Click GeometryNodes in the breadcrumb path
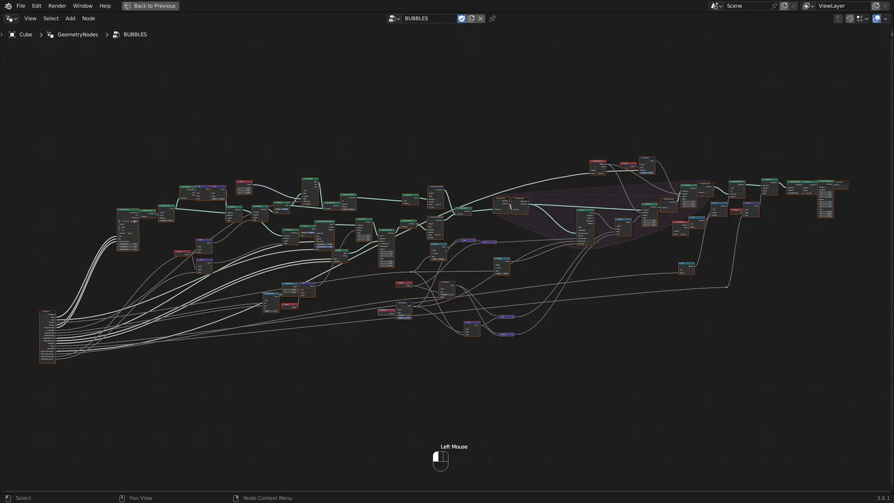The height and width of the screenshot is (503, 894). tap(78, 35)
